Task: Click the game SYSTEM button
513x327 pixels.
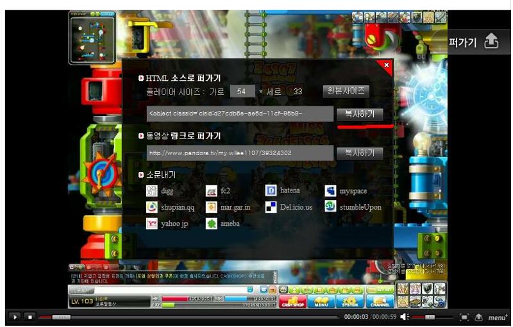Action: [350, 301]
